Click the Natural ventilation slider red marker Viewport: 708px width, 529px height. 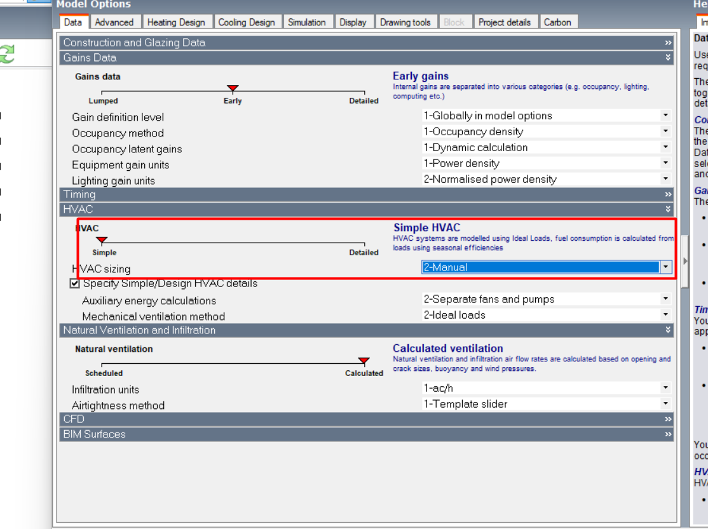point(364,361)
